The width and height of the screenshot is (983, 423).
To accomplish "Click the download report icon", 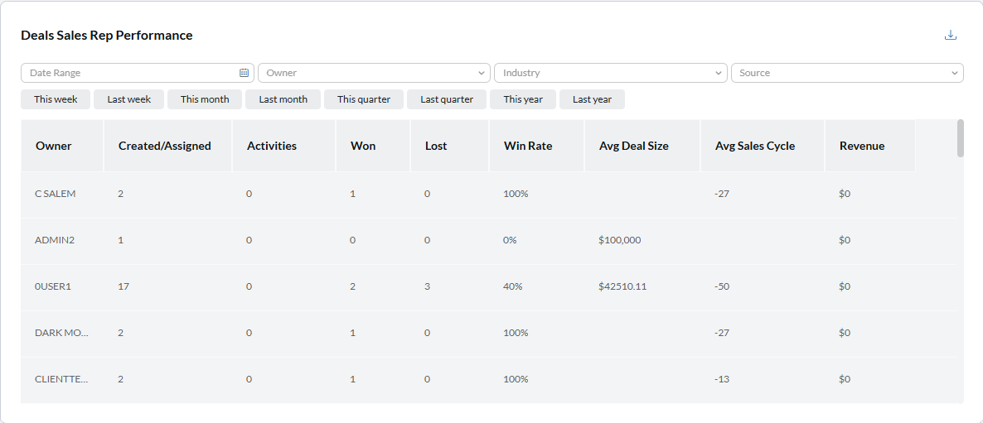I will coord(951,35).
